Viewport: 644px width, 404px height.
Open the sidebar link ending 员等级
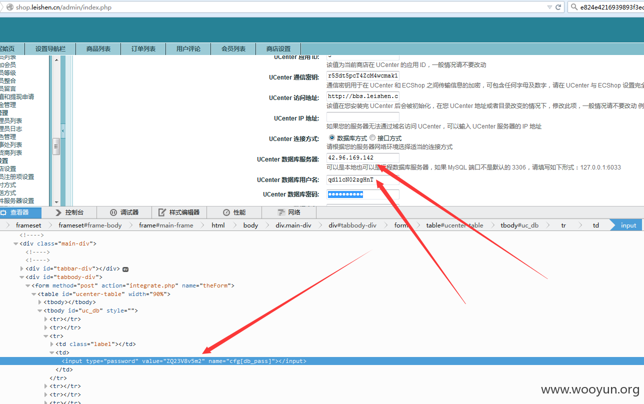pyautogui.click(x=8, y=72)
